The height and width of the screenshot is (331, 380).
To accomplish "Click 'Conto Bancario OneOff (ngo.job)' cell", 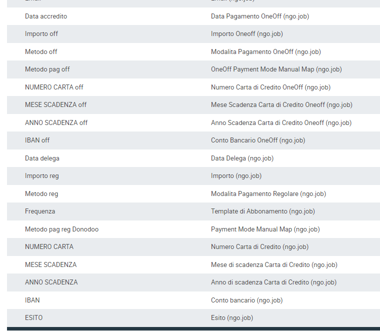I will point(257,140).
